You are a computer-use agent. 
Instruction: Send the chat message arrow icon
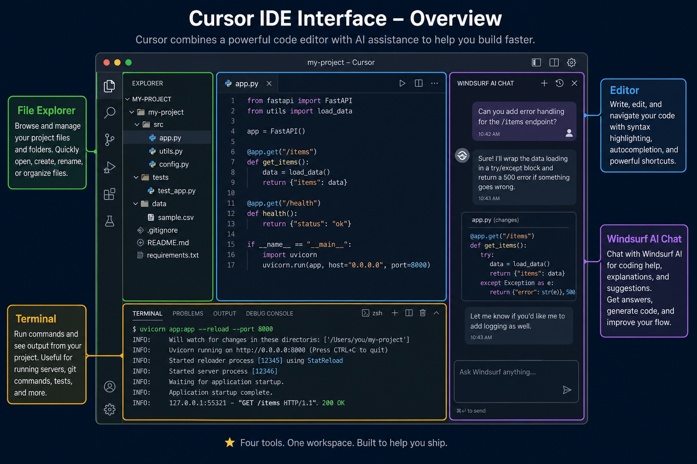click(567, 390)
